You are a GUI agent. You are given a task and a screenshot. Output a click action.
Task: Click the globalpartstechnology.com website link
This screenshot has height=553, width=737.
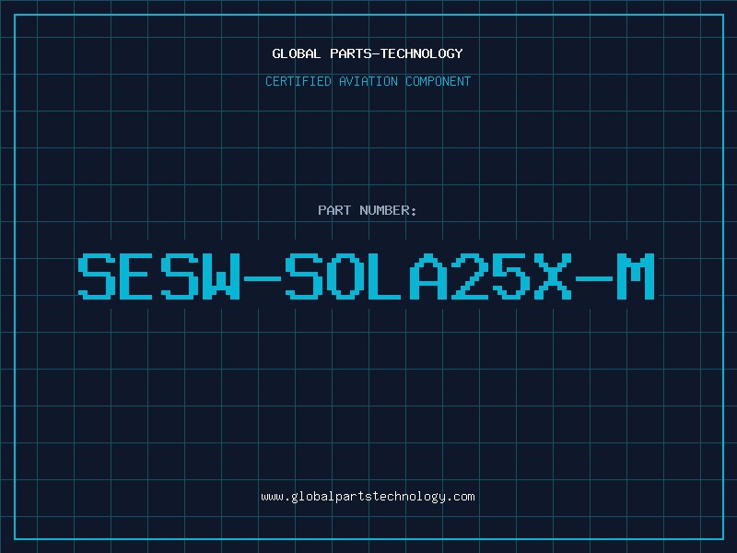click(368, 497)
